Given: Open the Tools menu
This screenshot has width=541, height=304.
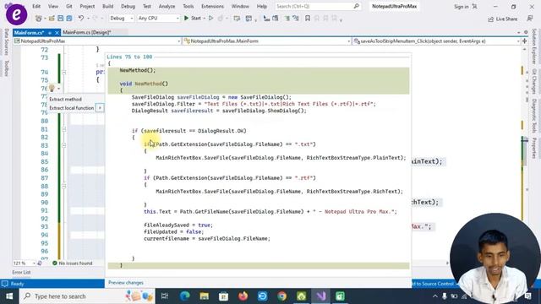Looking at the screenshot, I should point(188,6).
